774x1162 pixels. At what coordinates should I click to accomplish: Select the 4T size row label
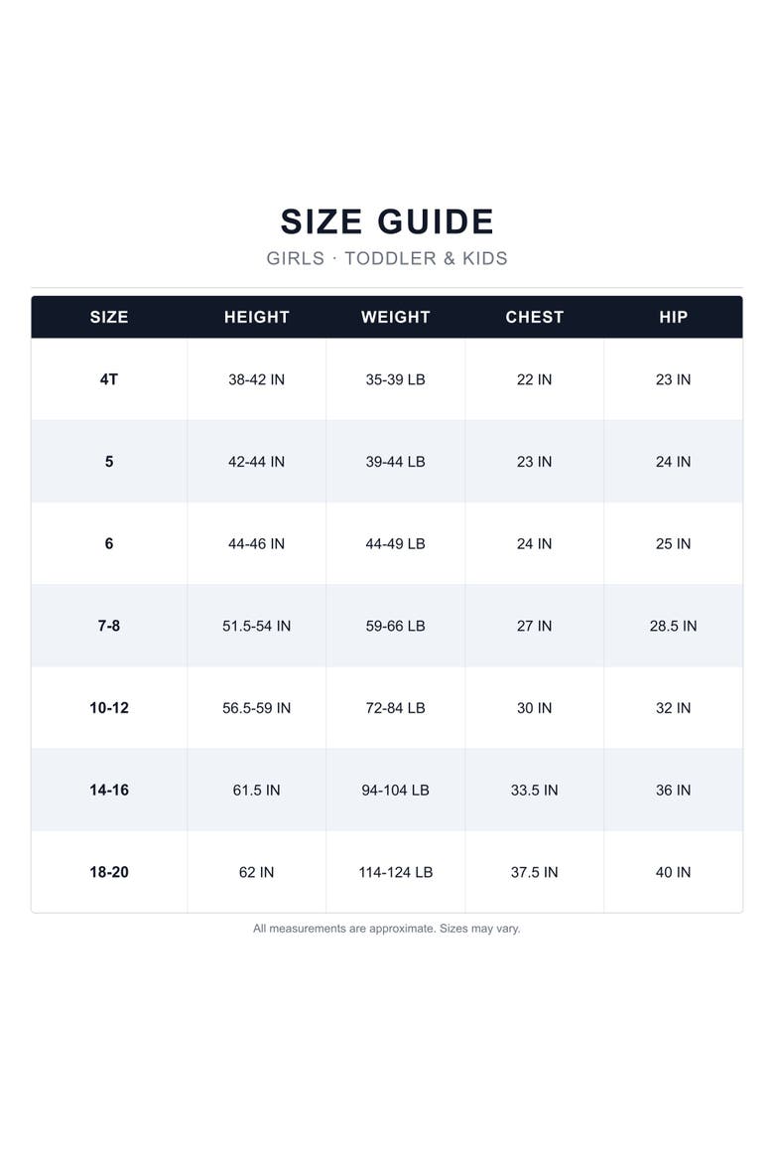(109, 379)
